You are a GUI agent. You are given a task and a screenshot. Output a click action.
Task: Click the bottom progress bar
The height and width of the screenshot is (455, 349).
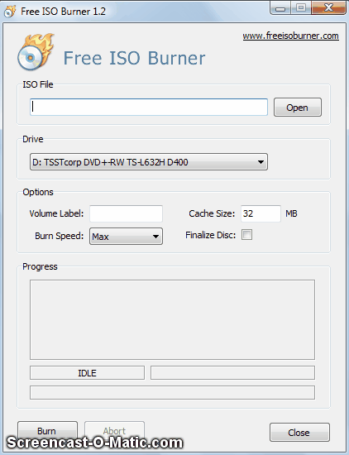172,393
